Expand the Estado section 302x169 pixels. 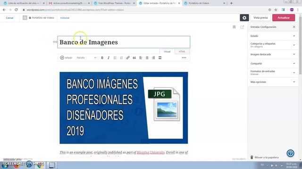pos(273,36)
